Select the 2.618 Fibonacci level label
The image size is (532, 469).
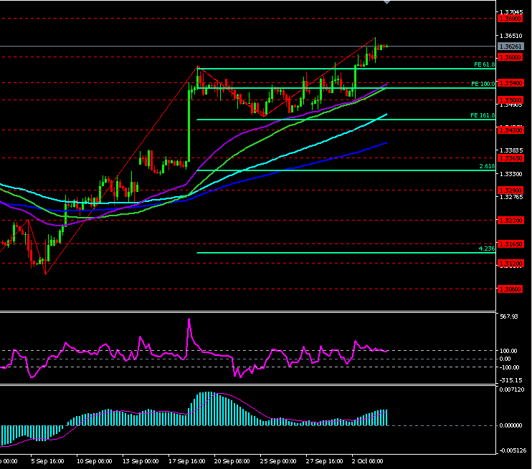[x=487, y=166]
